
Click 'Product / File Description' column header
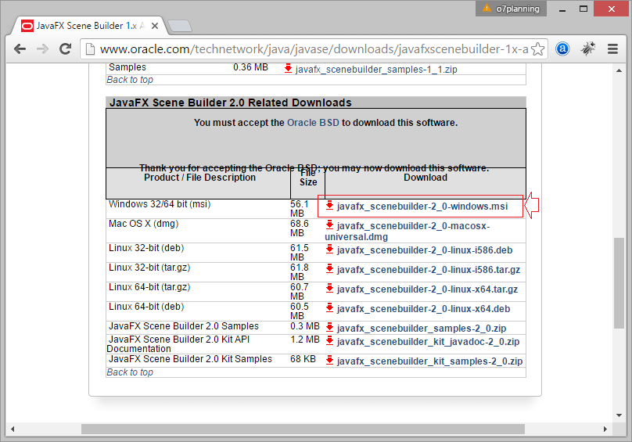pyautogui.click(x=200, y=178)
